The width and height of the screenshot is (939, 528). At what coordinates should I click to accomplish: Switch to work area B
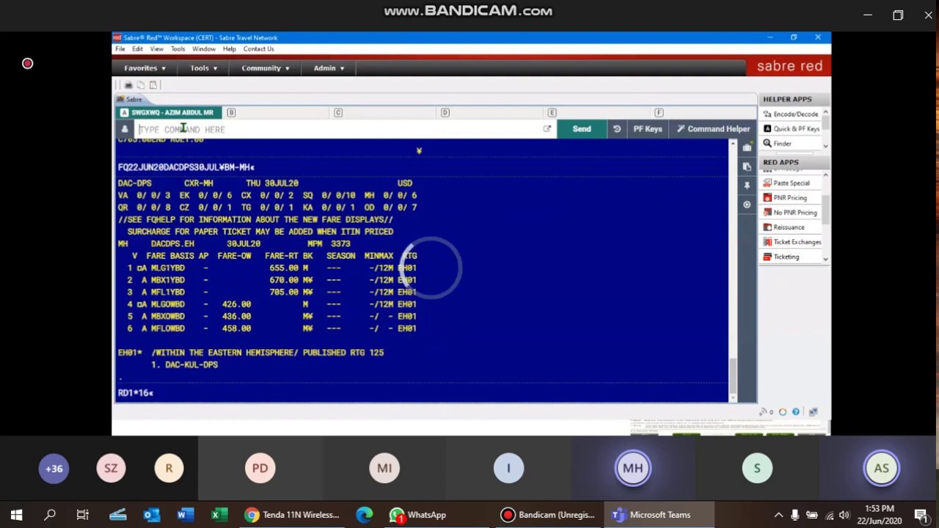click(231, 112)
